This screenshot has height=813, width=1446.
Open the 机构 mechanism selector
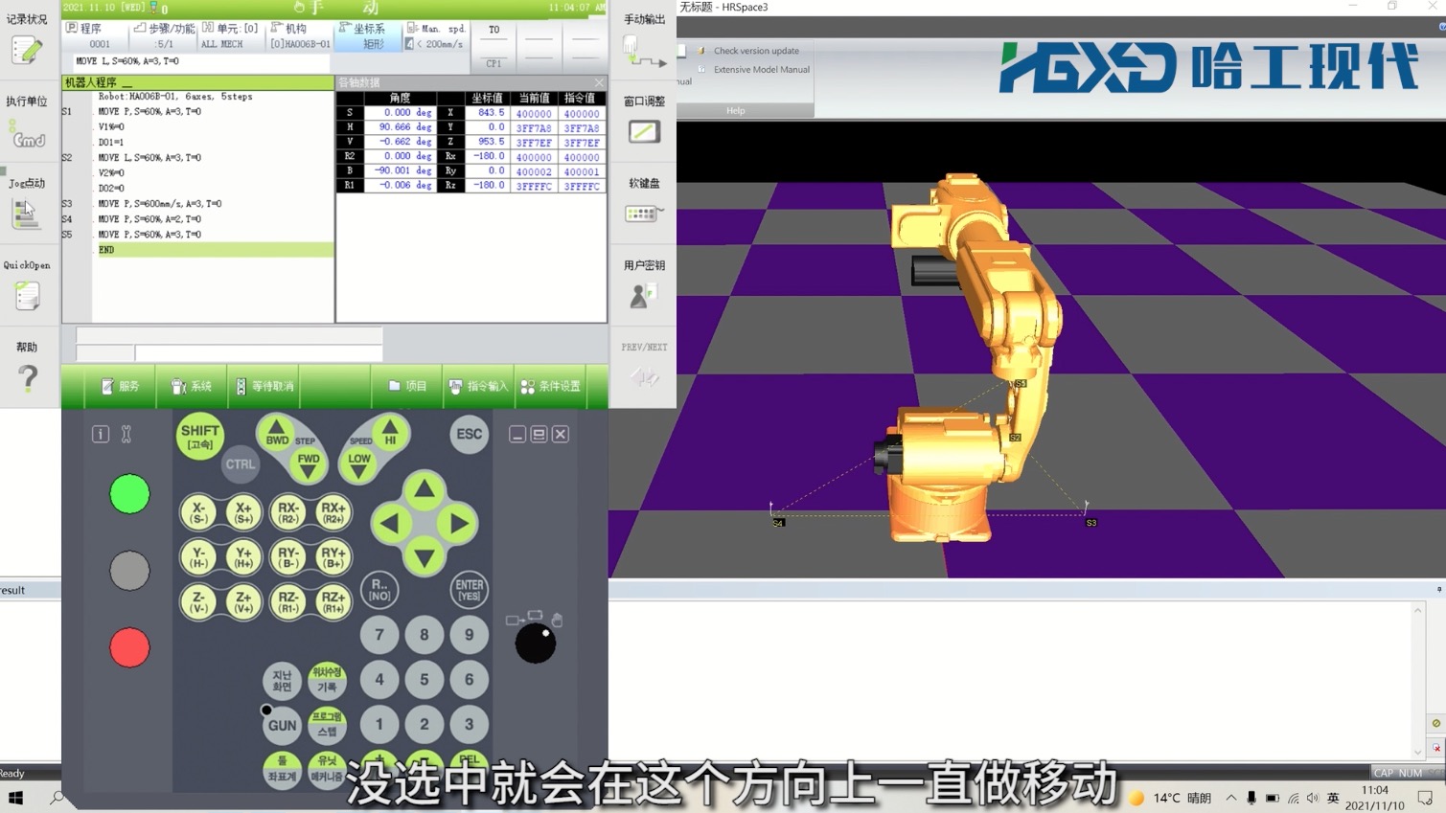pos(299,36)
